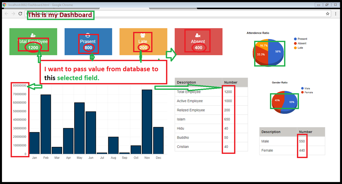
Task: Click the 'Active Employee' table row label
Action: click(x=190, y=101)
